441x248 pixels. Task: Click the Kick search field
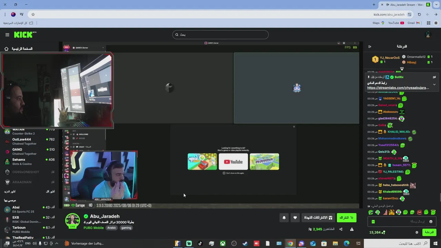click(220, 35)
